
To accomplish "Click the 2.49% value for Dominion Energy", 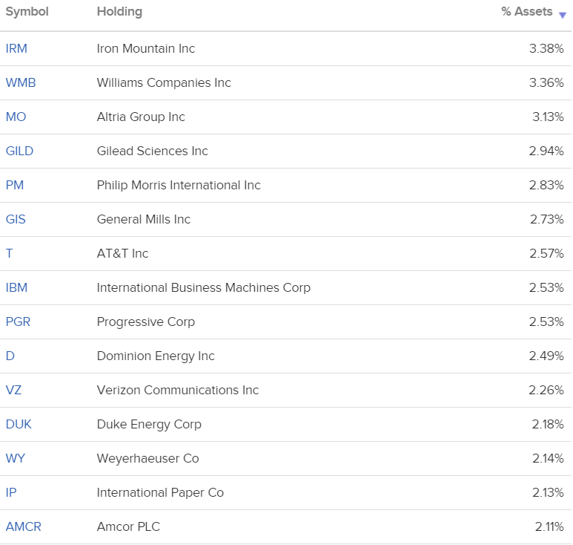I will point(546,356).
